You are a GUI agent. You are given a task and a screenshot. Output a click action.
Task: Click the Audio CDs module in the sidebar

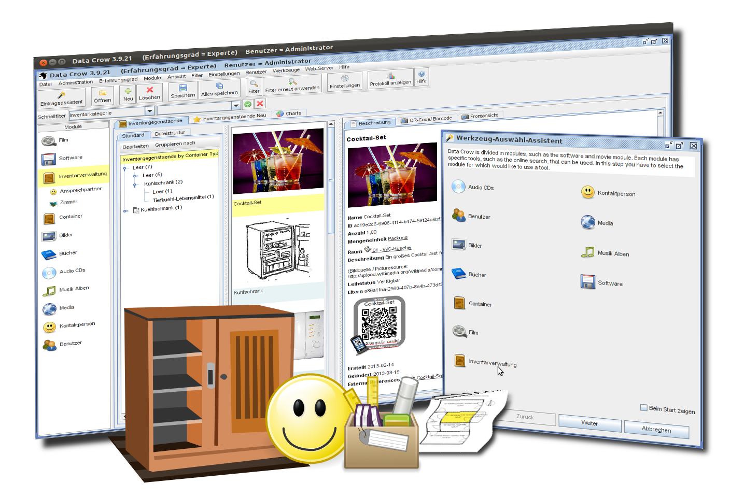click(72, 270)
